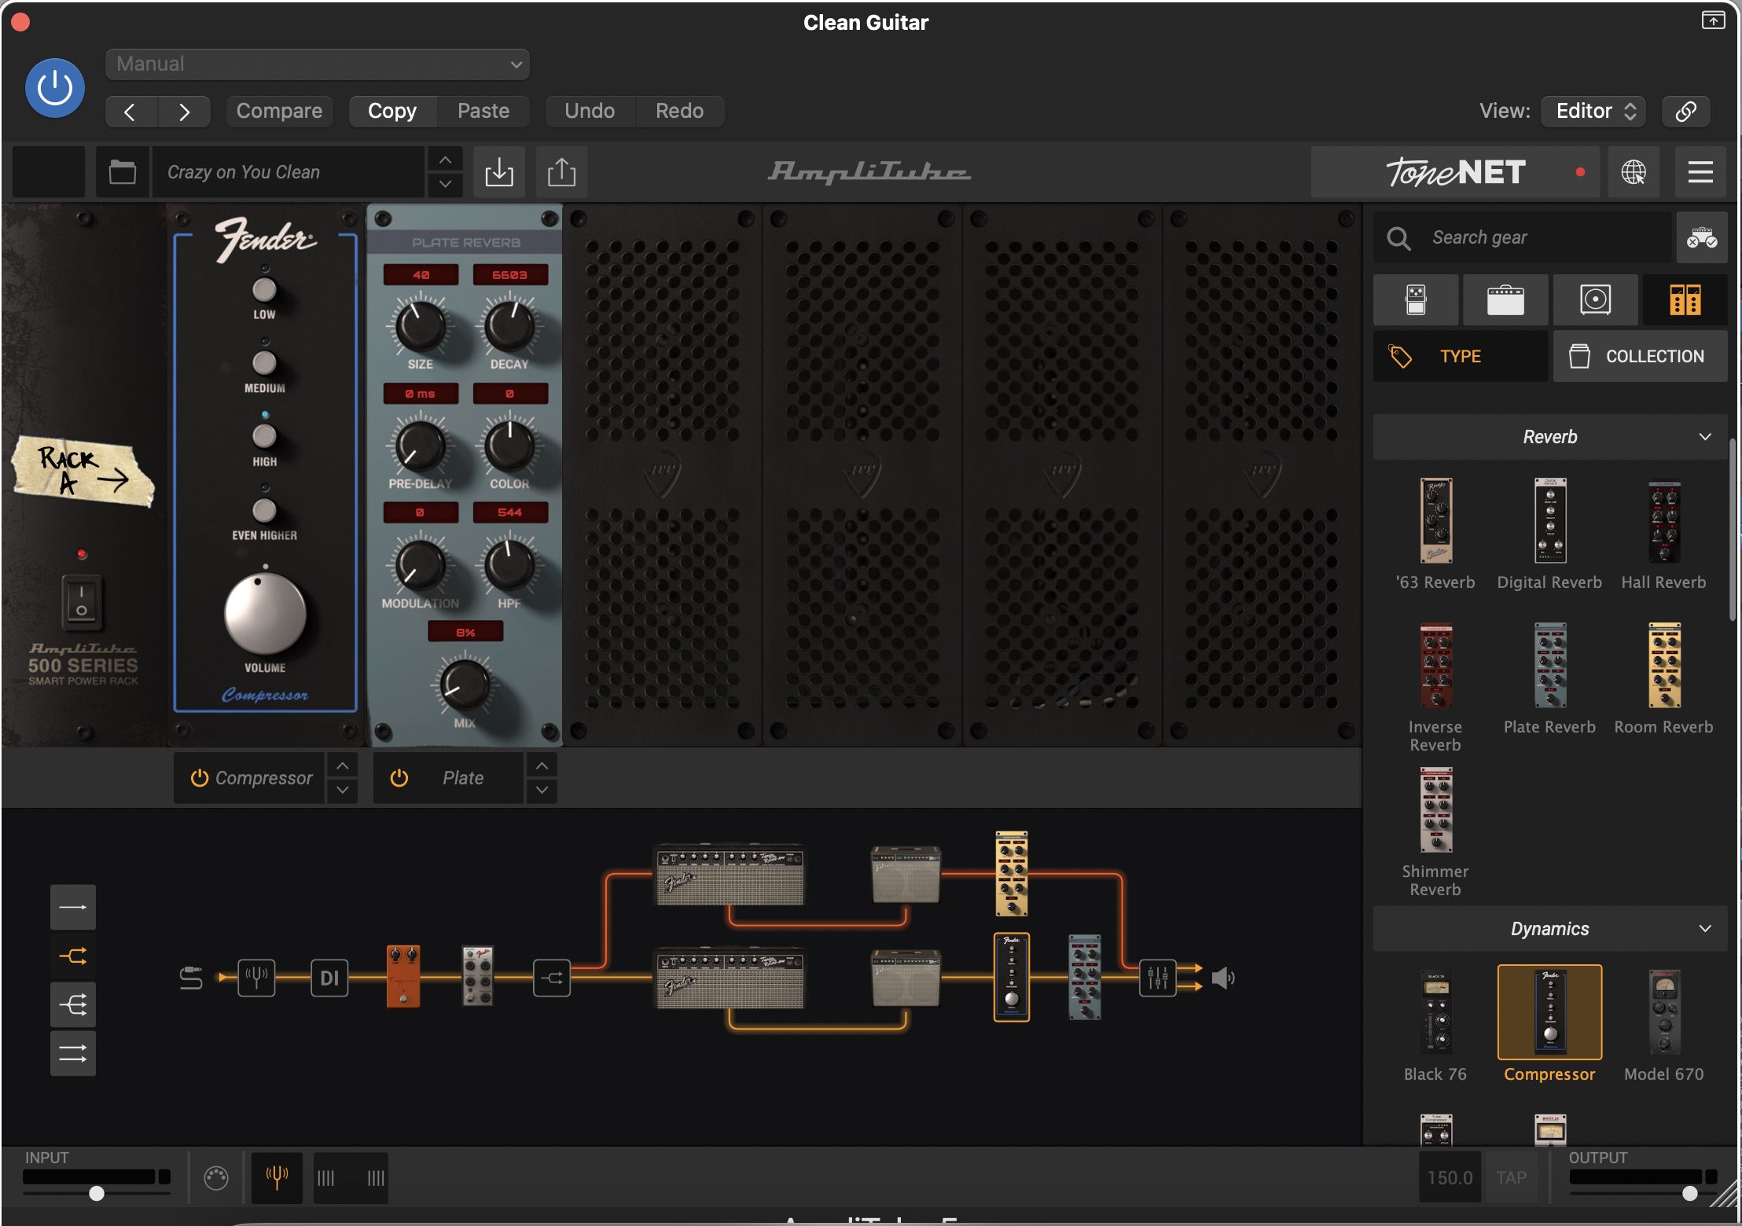The height and width of the screenshot is (1226, 1742).
Task: Select the Plate Reverb unit in browser
Action: tap(1549, 679)
